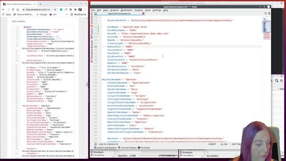Open the Save to RefWorks bookmark
Viewport: 286px width, 161px height.
click(x=23, y=14)
